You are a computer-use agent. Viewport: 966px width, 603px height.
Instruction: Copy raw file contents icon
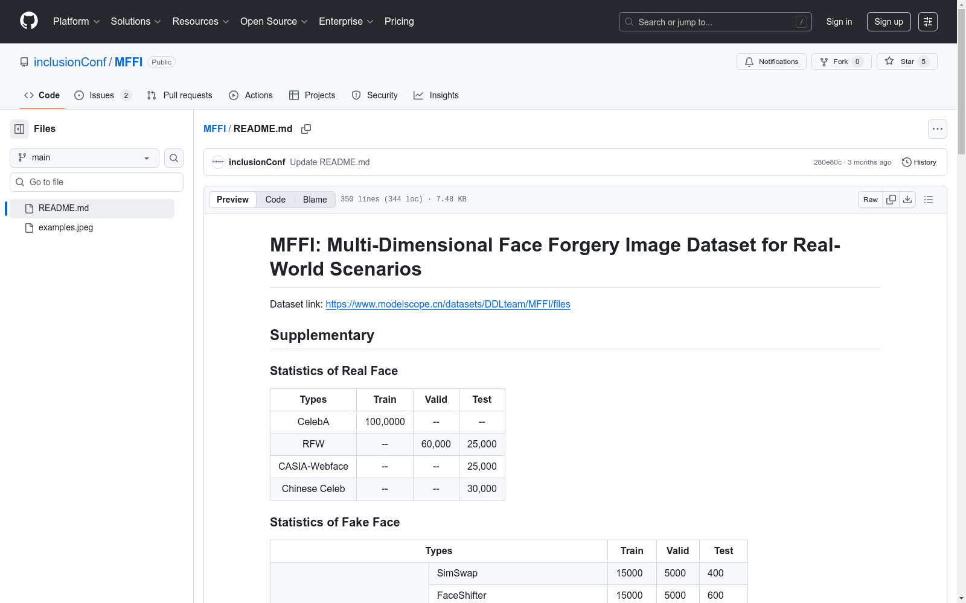click(x=891, y=200)
